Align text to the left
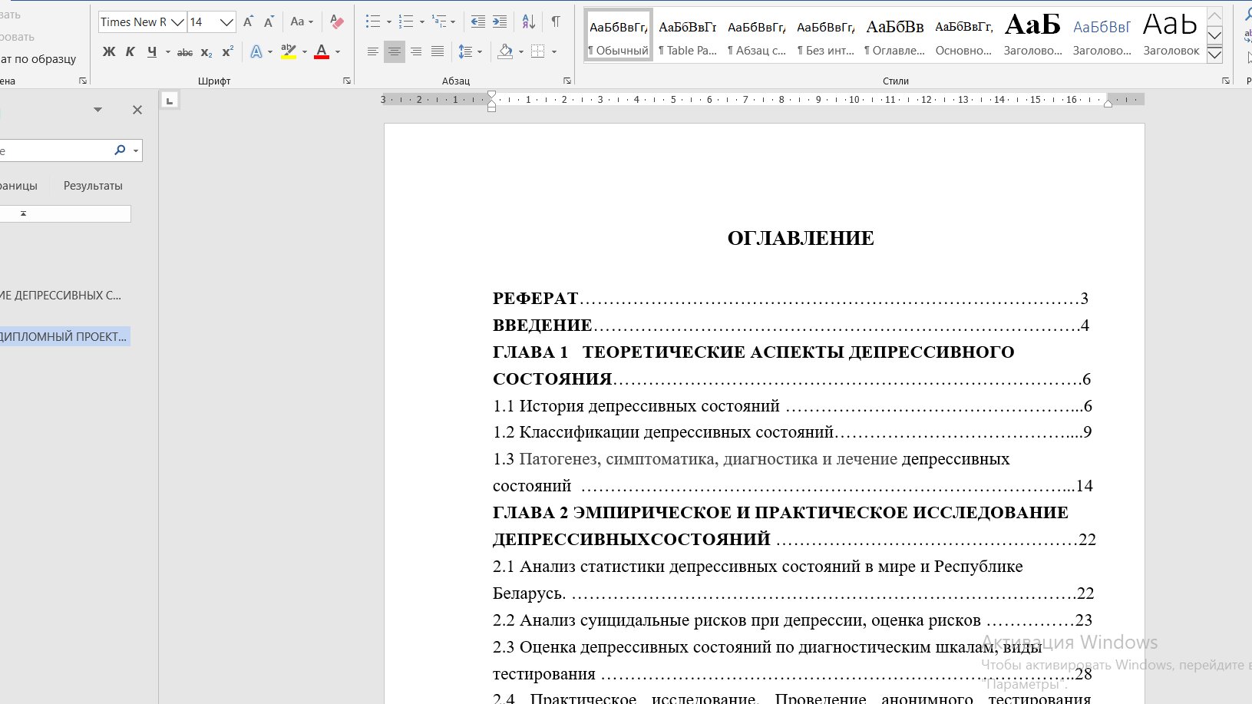Viewport: 1252px width, 704px height. coord(372,51)
